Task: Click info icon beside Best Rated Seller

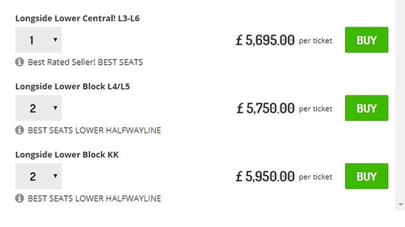Action: point(19,62)
